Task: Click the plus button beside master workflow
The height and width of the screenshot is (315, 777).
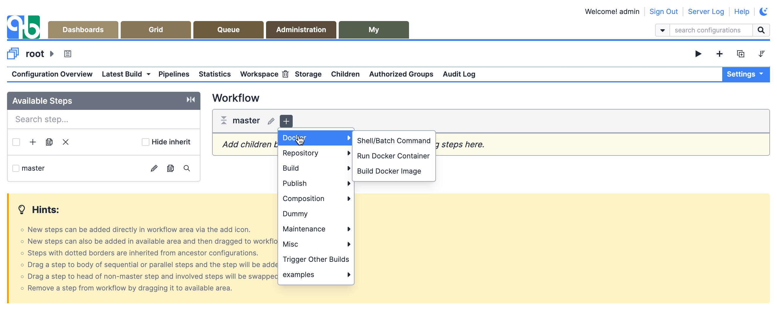Action: point(286,121)
